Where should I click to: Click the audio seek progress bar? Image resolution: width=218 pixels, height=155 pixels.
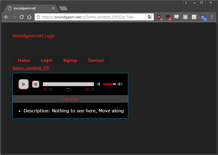(68, 84)
